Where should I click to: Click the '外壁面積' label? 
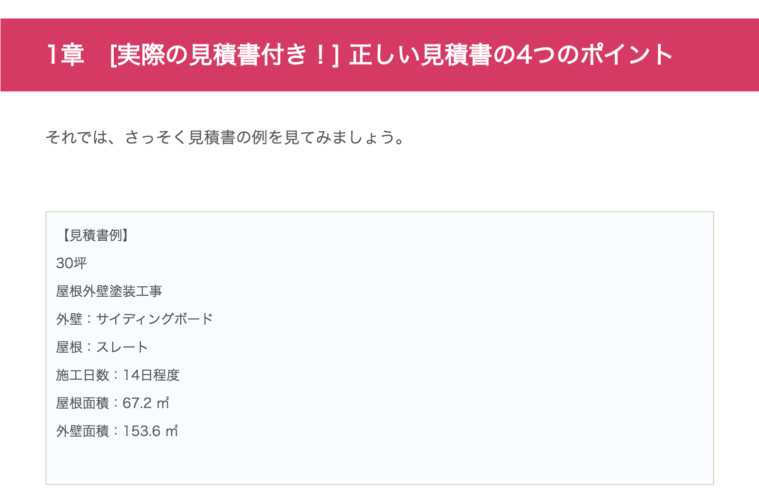point(83,431)
